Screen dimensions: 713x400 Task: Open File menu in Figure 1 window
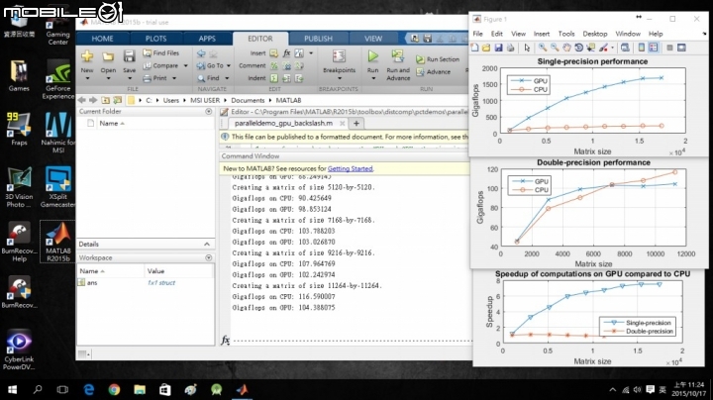click(x=477, y=34)
